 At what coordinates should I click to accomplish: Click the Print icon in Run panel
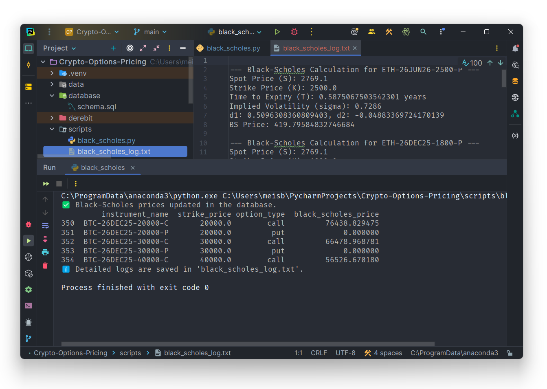tap(45, 252)
